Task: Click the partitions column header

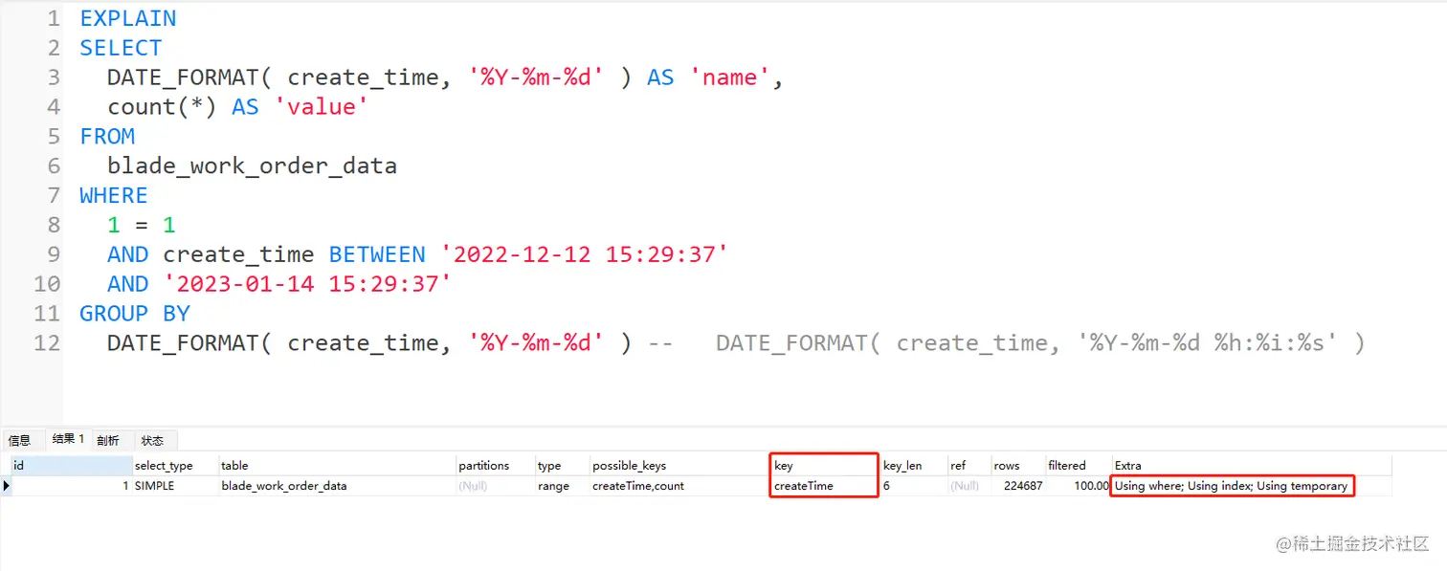Action: 495,465
